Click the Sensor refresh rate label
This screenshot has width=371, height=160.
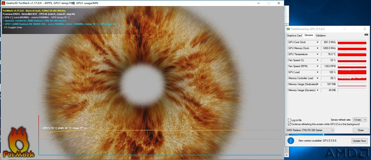pos(341,120)
